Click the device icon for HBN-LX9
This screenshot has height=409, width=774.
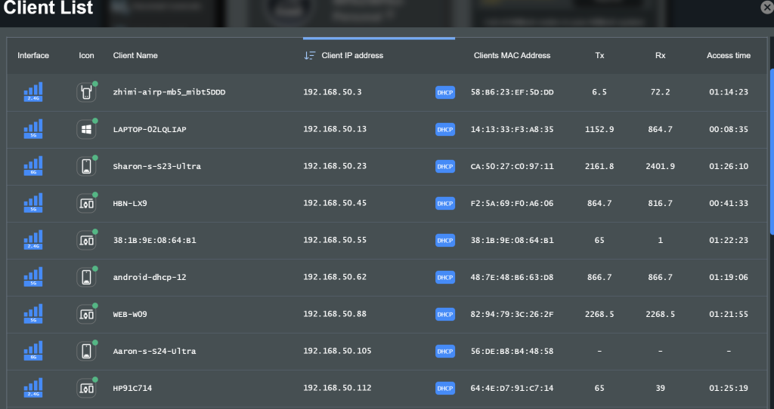(86, 203)
